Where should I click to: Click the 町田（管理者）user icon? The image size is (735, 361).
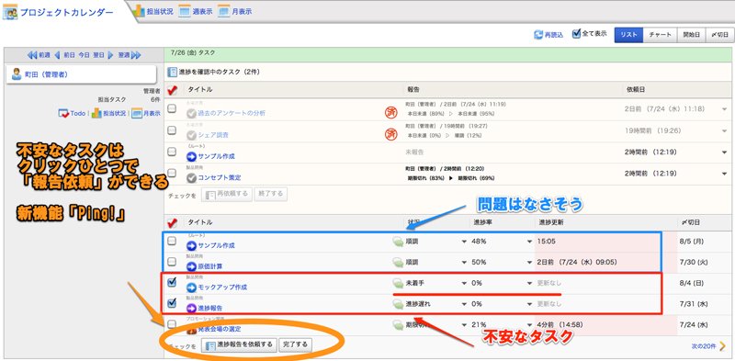click(x=17, y=73)
